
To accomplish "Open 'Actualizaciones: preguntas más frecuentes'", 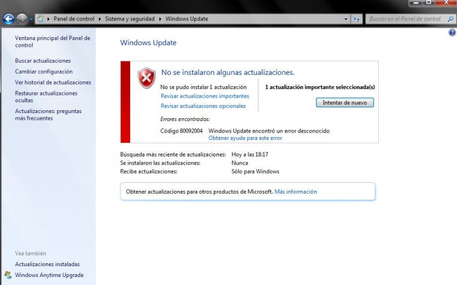I will [x=49, y=115].
